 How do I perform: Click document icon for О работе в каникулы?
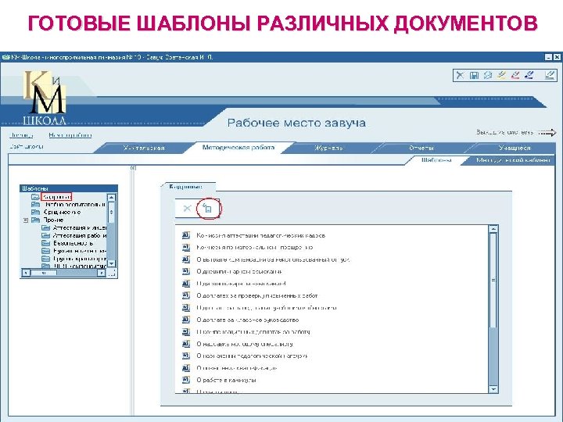pos(185,380)
